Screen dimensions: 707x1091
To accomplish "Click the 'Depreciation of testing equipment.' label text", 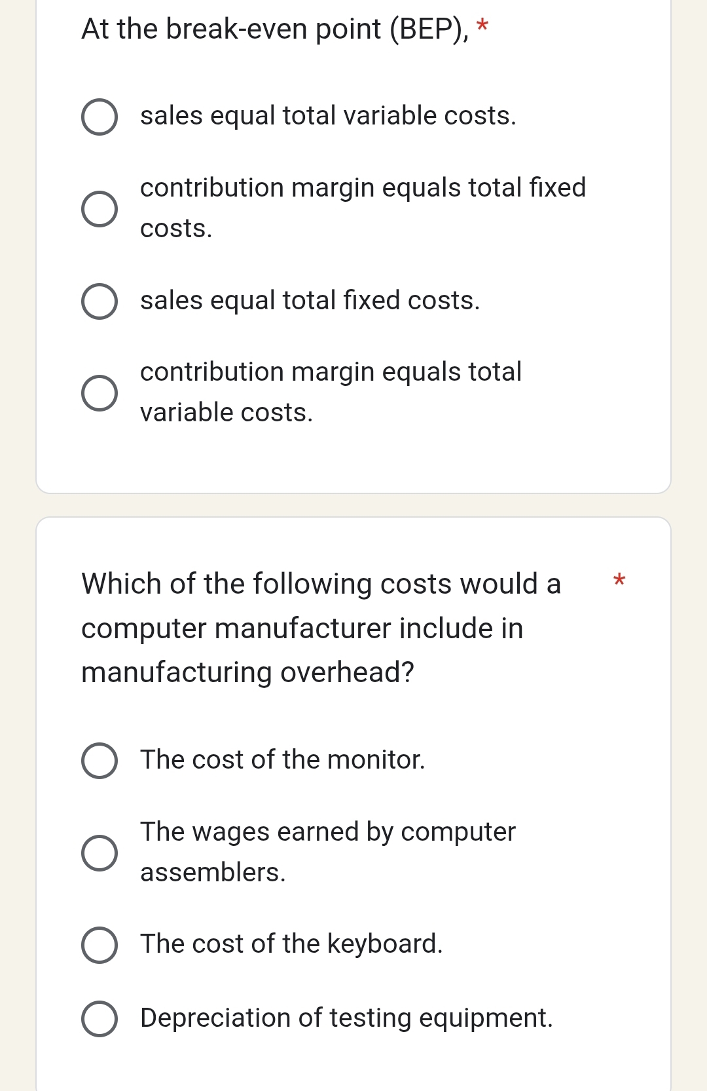I will [346, 1018].
